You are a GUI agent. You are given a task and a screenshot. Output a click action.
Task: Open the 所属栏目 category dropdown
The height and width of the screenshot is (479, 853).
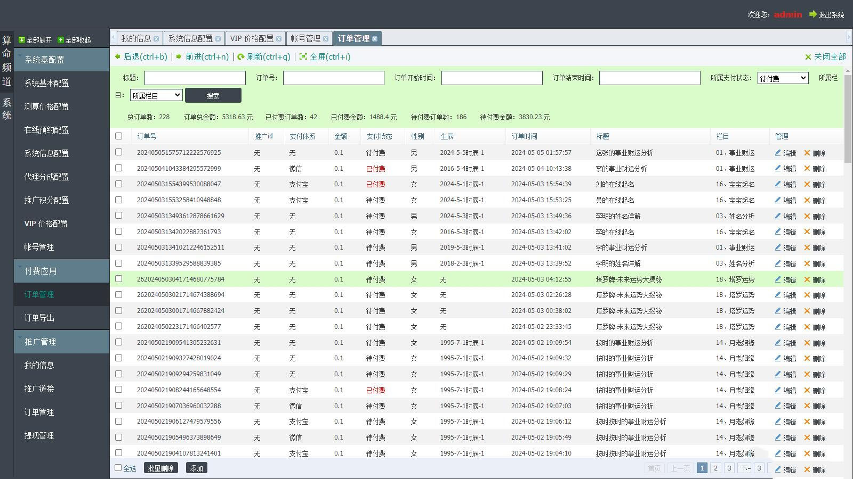pyautogui.click(x=155, y=95)
